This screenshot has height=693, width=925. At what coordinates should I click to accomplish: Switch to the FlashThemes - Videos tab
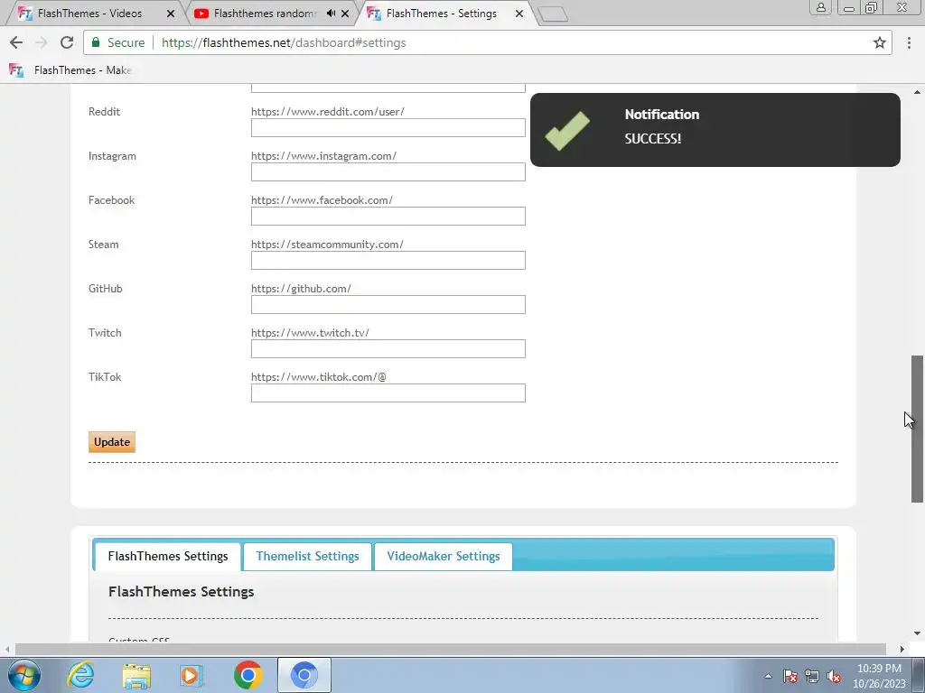(89, 13)
